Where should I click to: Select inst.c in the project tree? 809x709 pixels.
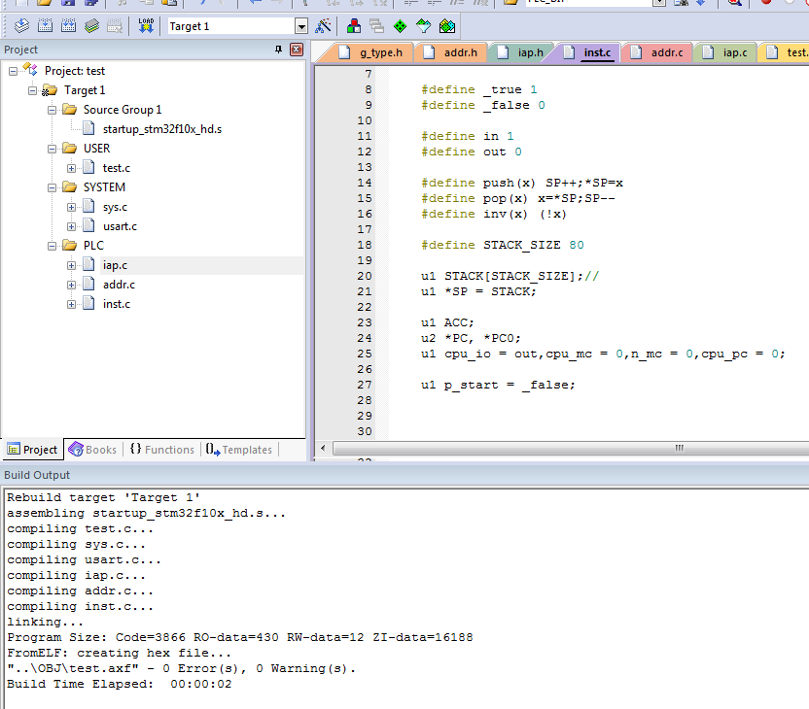tap(116, 304)
